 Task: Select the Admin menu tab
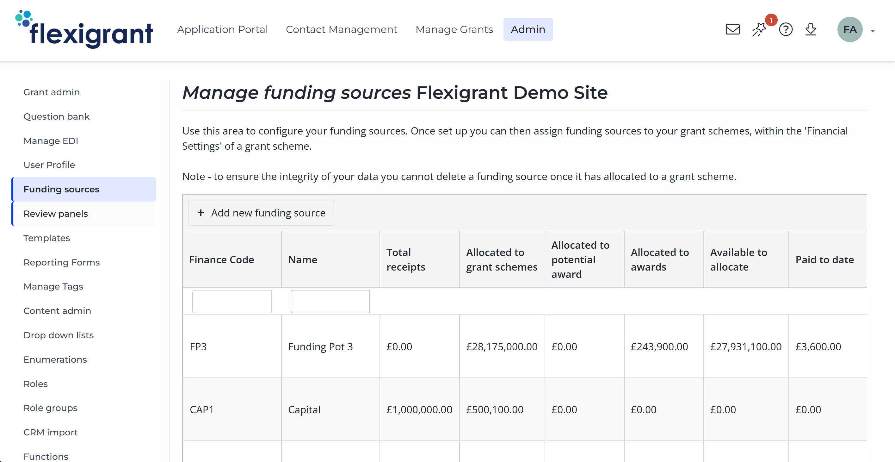coord(528,29)
